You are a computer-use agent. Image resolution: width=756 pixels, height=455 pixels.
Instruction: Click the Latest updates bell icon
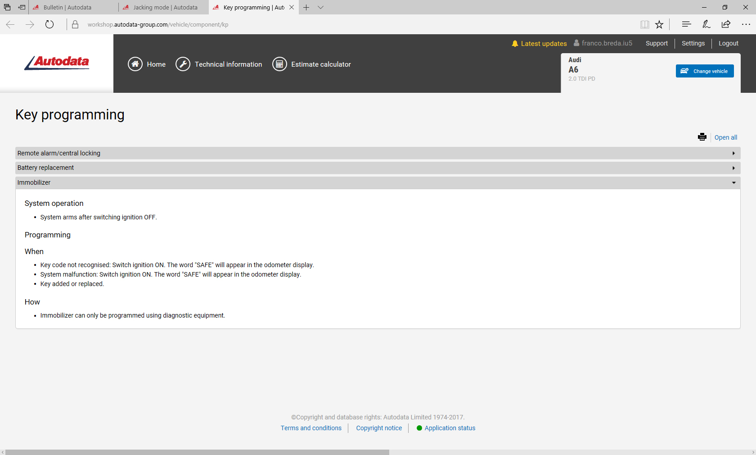(515, 44)
